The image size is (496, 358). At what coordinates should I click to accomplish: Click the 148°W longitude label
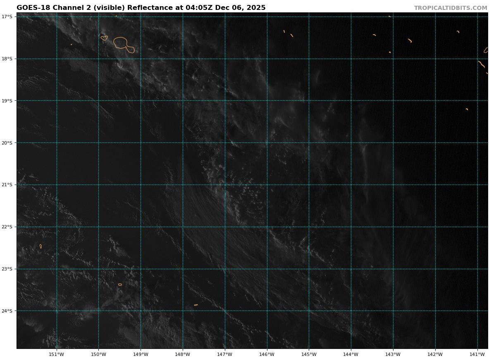[183, 354]
